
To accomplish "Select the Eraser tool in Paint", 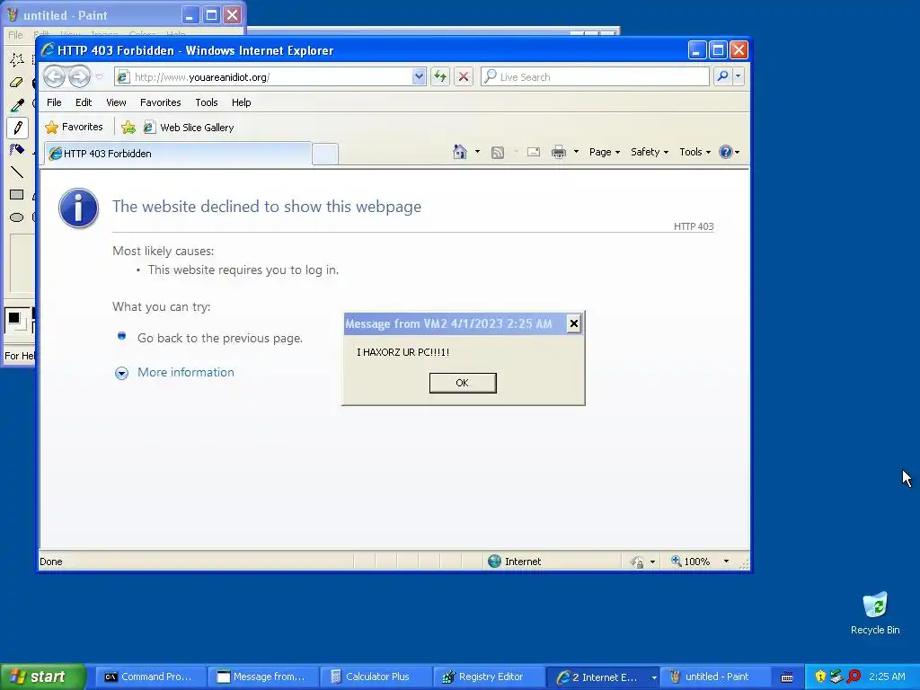I will tap(17, 82).
